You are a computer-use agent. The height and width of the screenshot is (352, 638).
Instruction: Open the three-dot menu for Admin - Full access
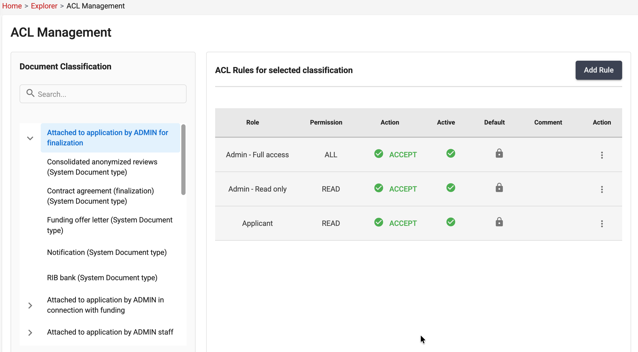click(x=602, y=155)
